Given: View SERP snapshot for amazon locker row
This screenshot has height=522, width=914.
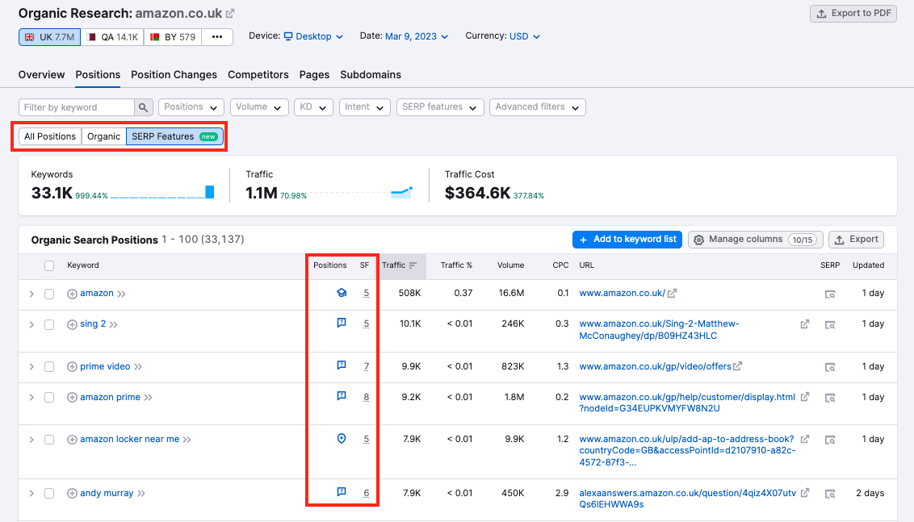Looking at the screenshot, I should pyautogui.click(x=830, y=440).
